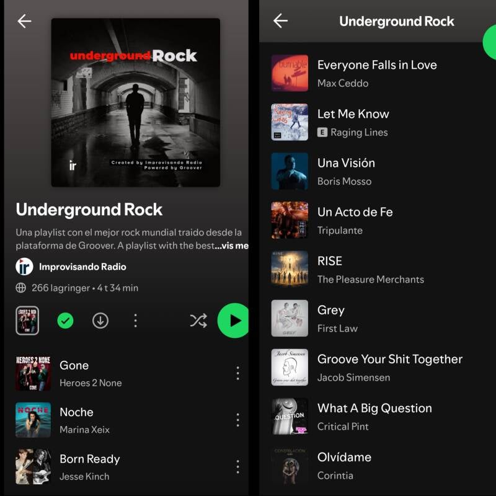Play the track 'Gone'
This screenshot has width=496, height=496.
(126, 373)
